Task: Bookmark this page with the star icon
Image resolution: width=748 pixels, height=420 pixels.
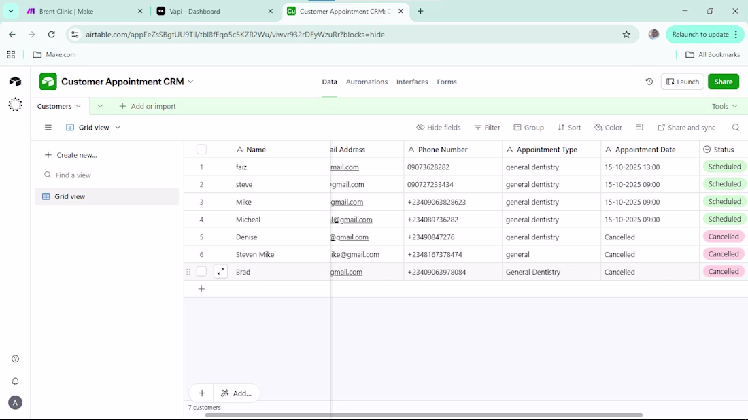Action: pyautogui.click(x=626, y=35)
